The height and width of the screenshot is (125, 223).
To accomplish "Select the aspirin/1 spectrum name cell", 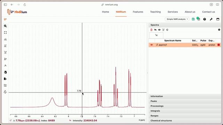I will [x=173, y=45].
